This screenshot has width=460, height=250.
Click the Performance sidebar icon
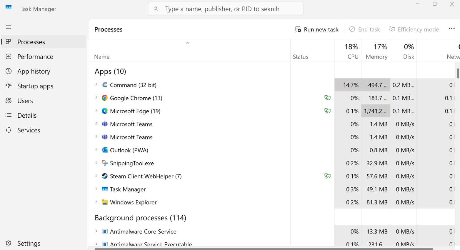pyautogui.click(x=9, y=56)
